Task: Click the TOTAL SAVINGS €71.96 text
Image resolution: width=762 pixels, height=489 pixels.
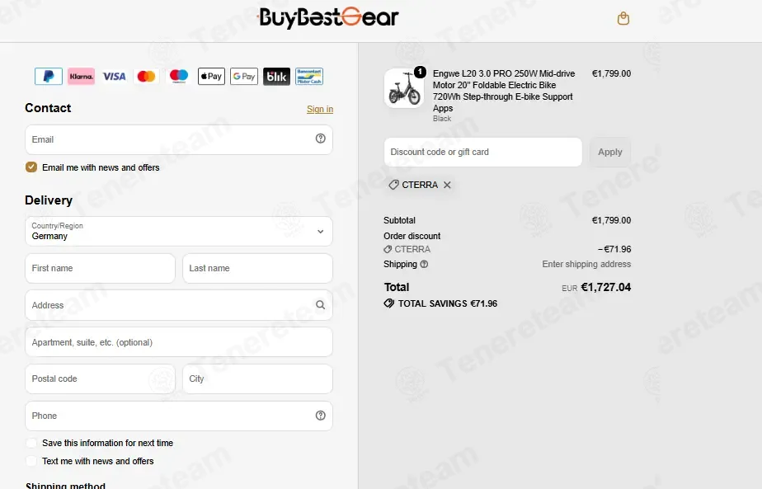Action: coord(448,303)
